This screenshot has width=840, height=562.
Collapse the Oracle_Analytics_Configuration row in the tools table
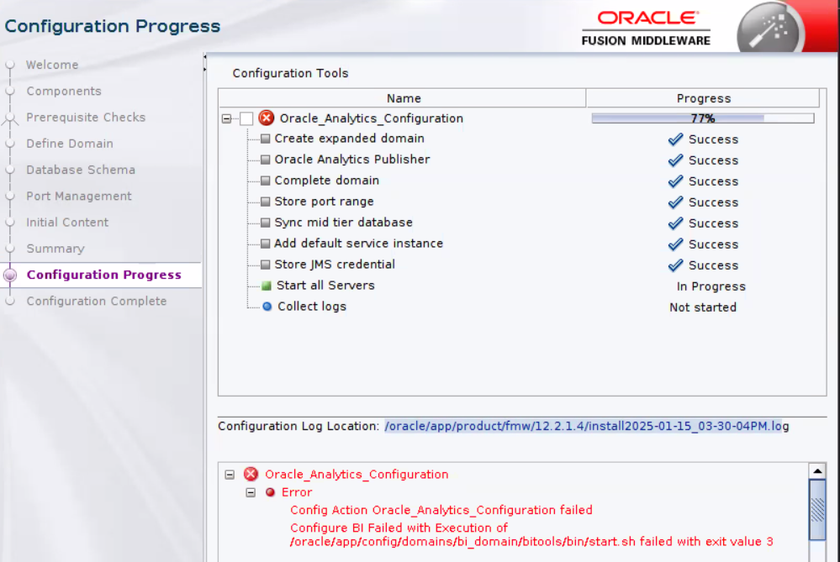(x=227, y=118)
